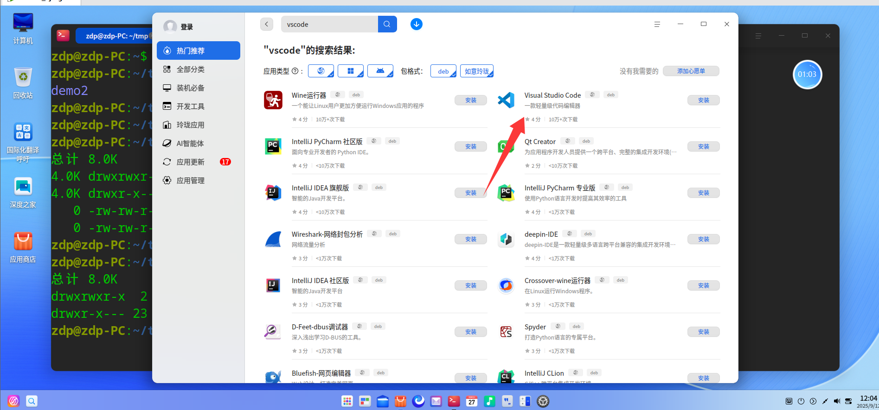
Task: Click the 添加心愿单 button
Action: (x=691, y=71)
